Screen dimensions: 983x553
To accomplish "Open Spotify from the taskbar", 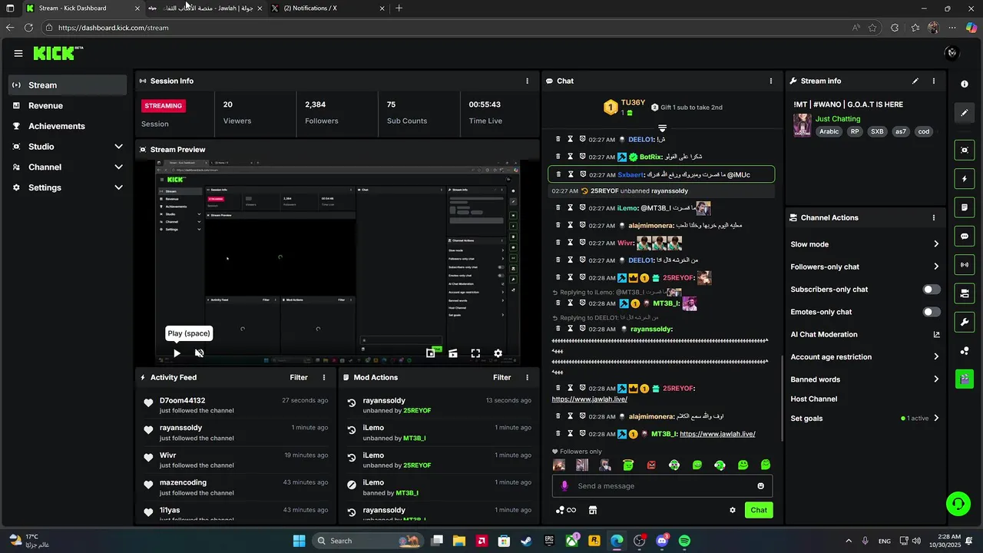I will pos(684,541).
